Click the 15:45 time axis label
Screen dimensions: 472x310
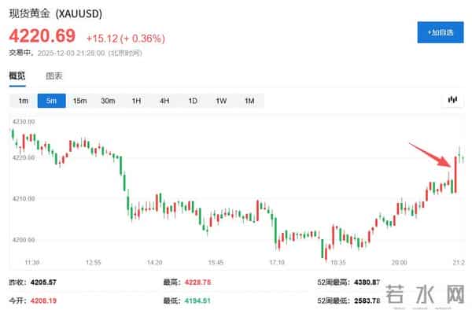click(x=216, y=263)
